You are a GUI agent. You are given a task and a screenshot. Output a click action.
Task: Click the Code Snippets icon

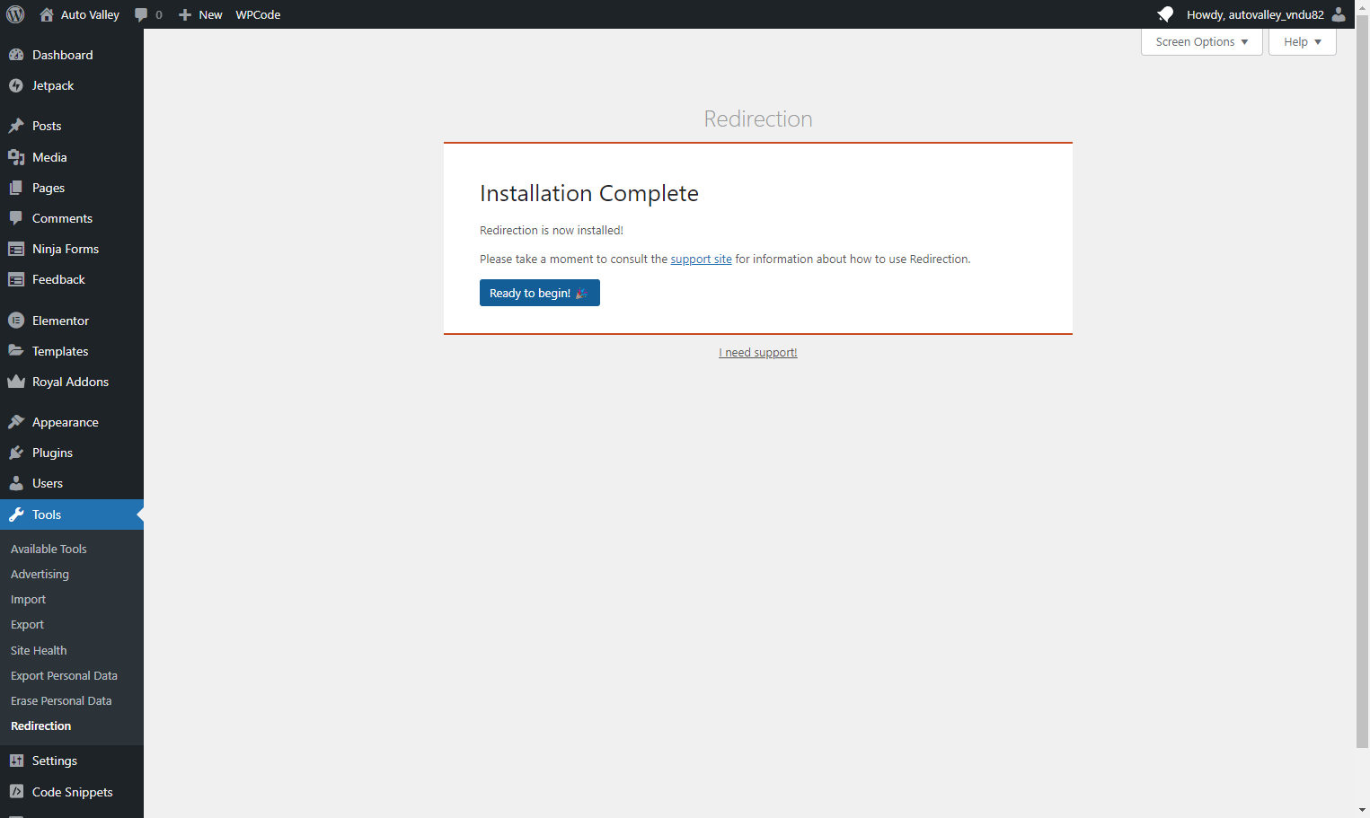[16, 792]
